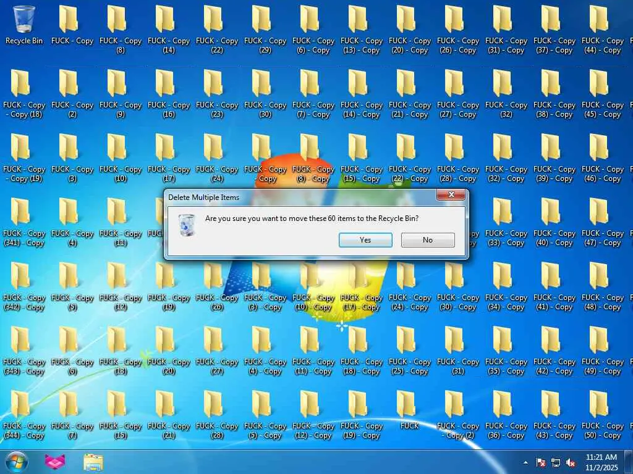Select folder "FUCK - Copy (27) - Copy"

[458, 94]
